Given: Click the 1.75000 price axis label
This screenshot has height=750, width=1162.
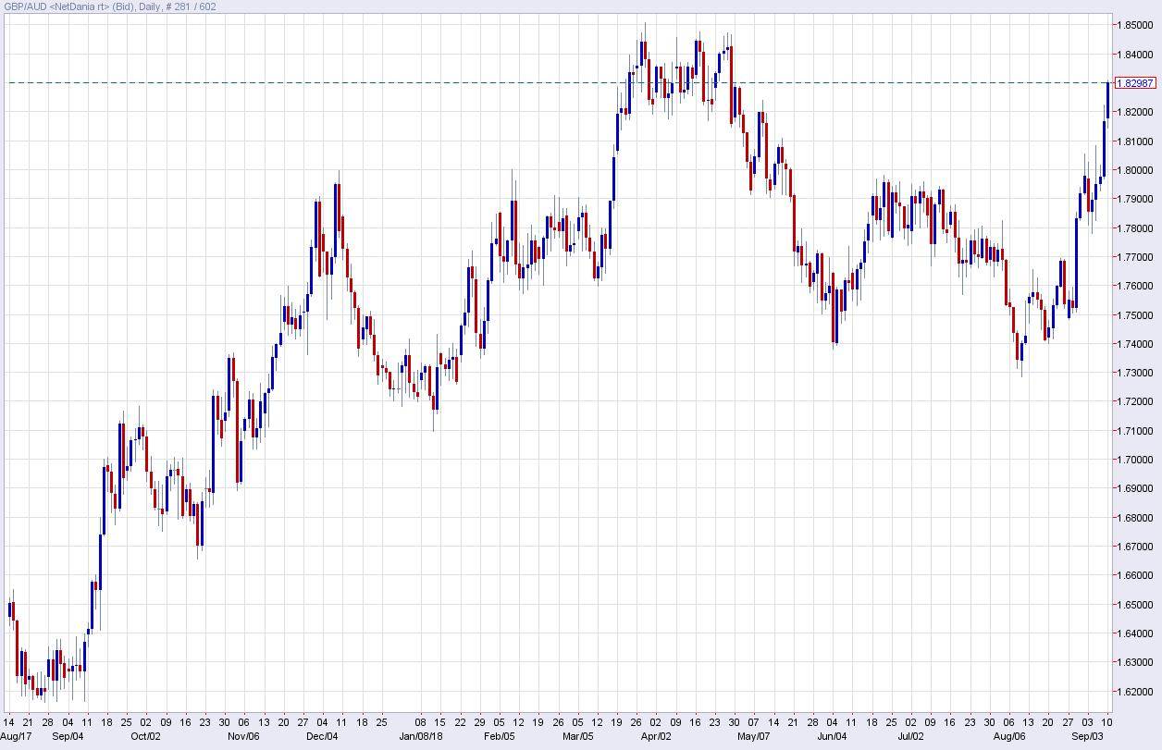Looking at the screenshot, I should tap(1135, 315).
